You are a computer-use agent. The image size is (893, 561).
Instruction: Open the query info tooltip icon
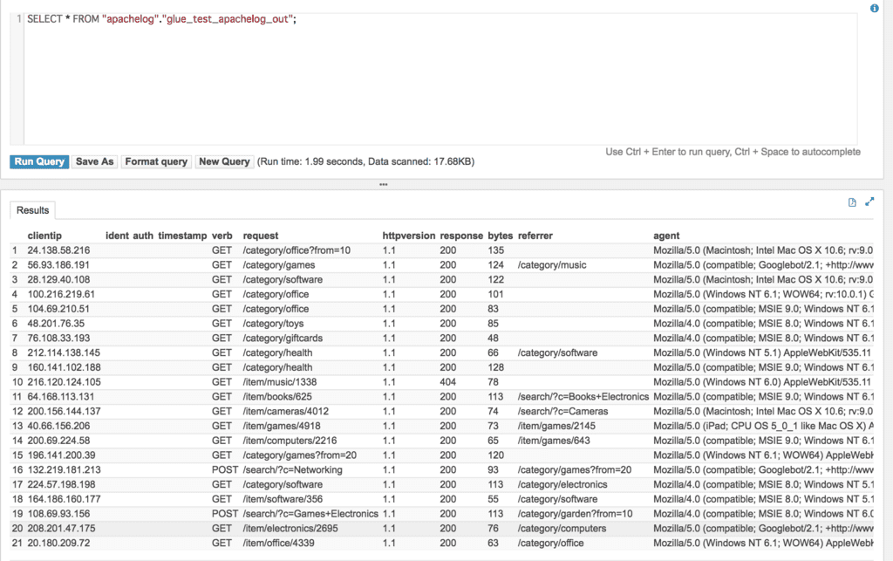874,8
